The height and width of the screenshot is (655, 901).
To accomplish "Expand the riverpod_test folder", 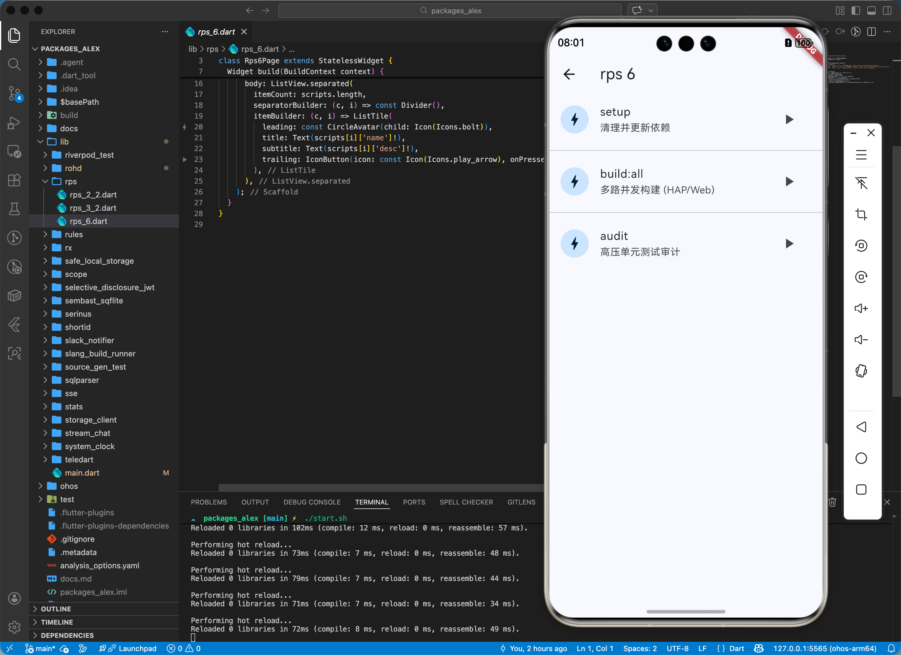I will (x=89, y=155).
